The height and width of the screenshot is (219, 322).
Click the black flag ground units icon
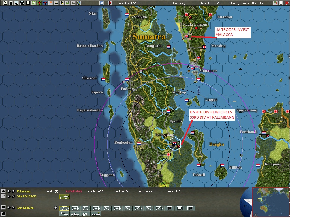coord(3,207)
